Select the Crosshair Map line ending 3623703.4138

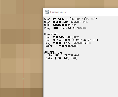[68, 43]
